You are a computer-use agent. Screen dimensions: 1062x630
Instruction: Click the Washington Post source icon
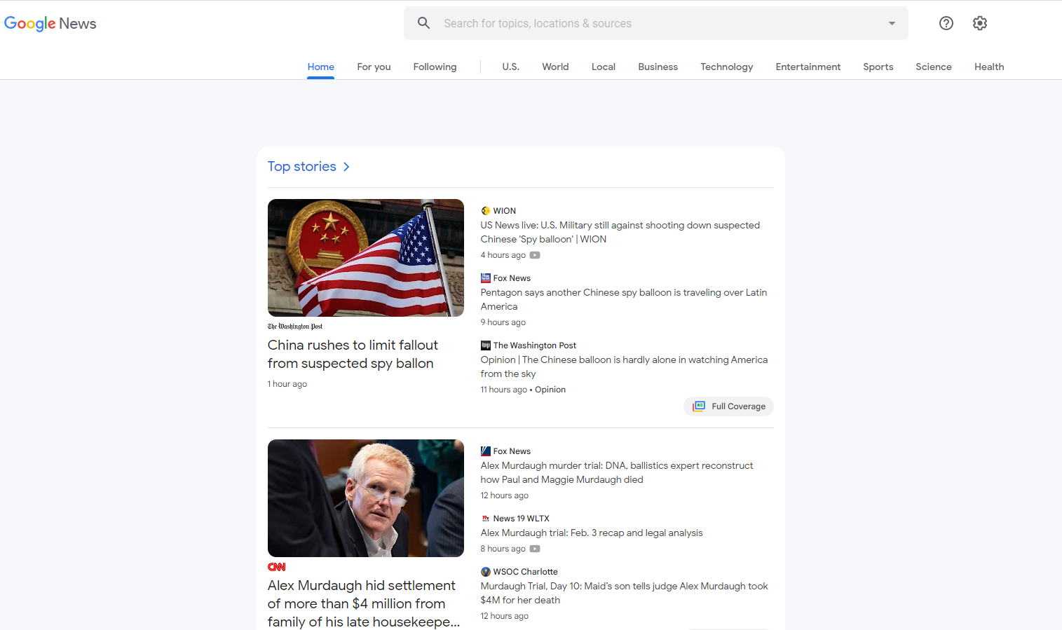[x=485, y=345]
